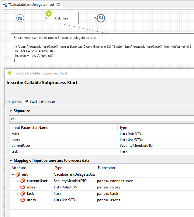Collapse Mapping of input parameters section
Screen dimensions: 194x217
(x=11, y=160)
